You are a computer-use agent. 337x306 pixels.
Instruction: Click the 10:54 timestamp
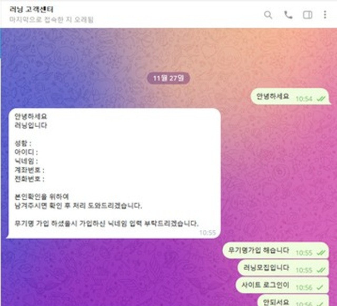(x=304, y=99)
